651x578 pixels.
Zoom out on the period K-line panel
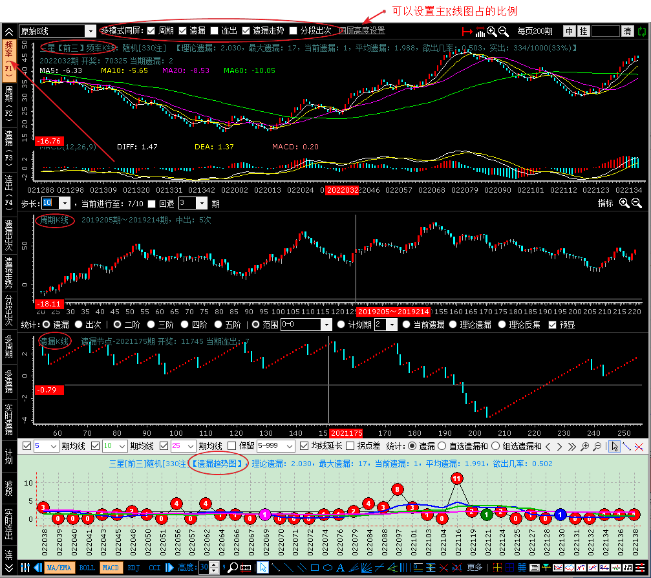click(637, 203)
